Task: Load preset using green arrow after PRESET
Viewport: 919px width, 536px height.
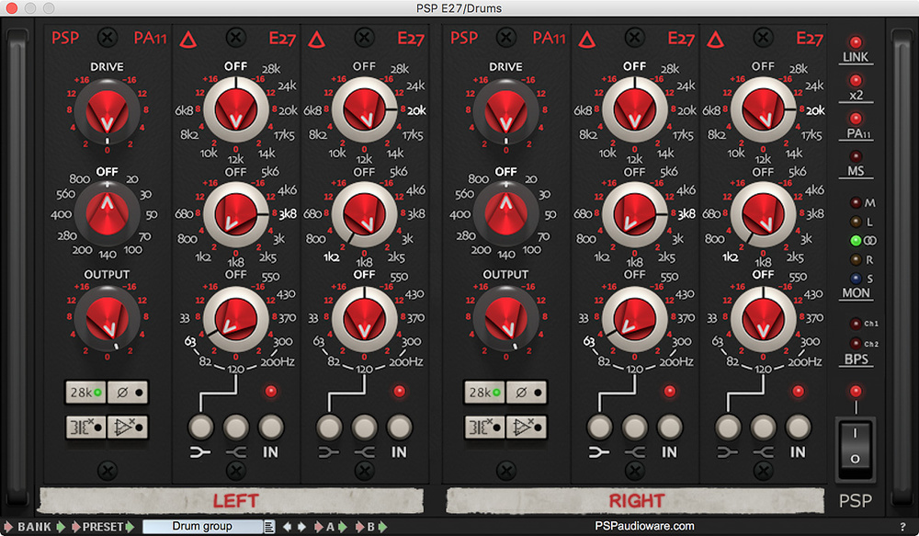Action: 130,527
